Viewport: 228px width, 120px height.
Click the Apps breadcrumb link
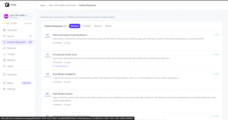[43, 5]
